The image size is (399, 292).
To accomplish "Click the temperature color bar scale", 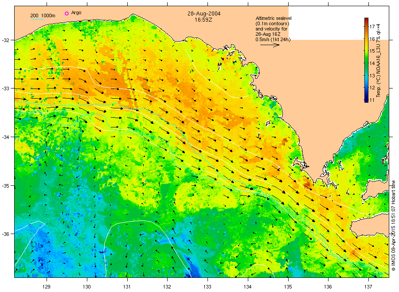I will pos(366,60).
